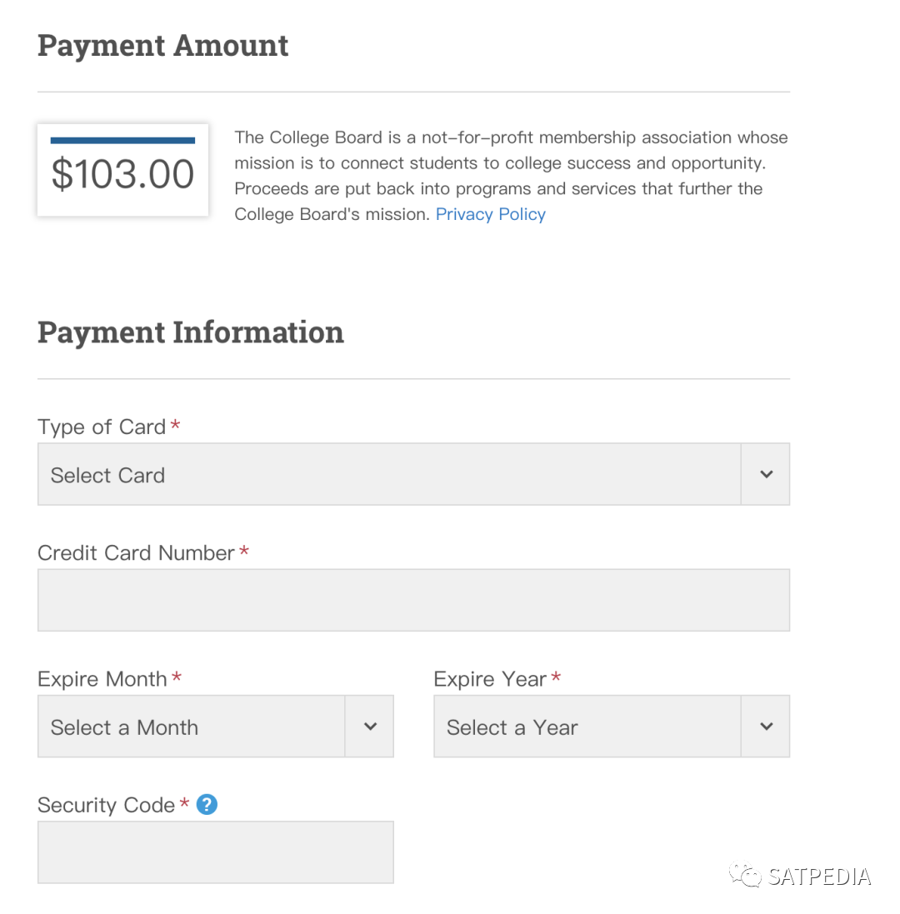Open the Select Card dropdown
The height and width of the screenshot is (914, 900).
click(x=388, y=474)
